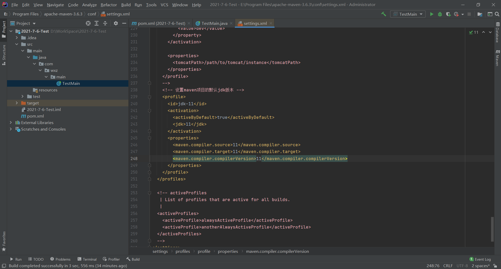Screen dimensions: 501x269
Task: Open Project Structure icon in toolbar
Action: (x=480, y=14)
